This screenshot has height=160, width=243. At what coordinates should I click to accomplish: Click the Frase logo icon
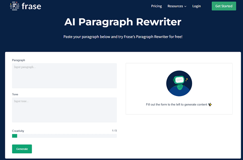[15, 6]
